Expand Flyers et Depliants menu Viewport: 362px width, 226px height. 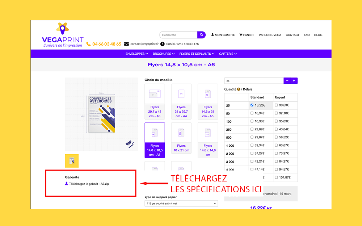tap(197, 54)
